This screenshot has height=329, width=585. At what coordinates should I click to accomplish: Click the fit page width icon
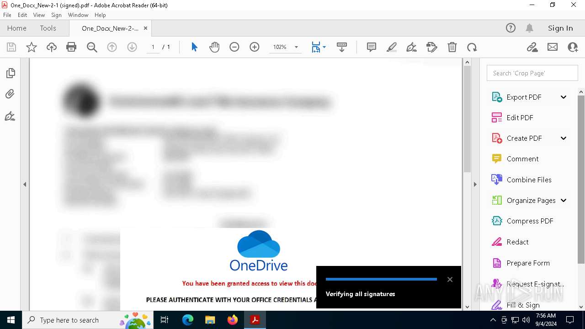point(316,47)
